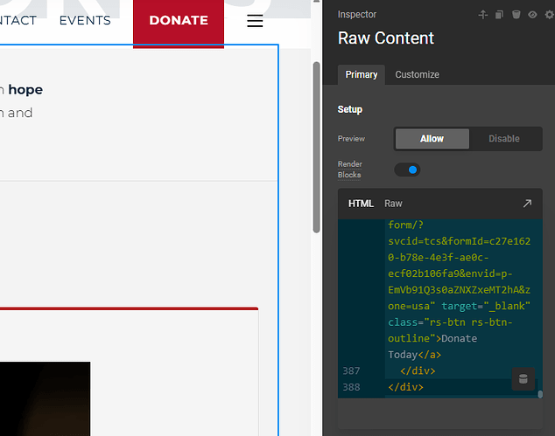555x436 pixels.
Task: Set Preview to Disable
Action: 503,139
